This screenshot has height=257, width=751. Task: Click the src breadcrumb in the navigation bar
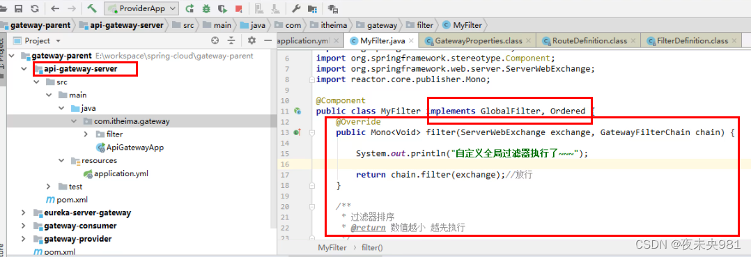point(183,25)
